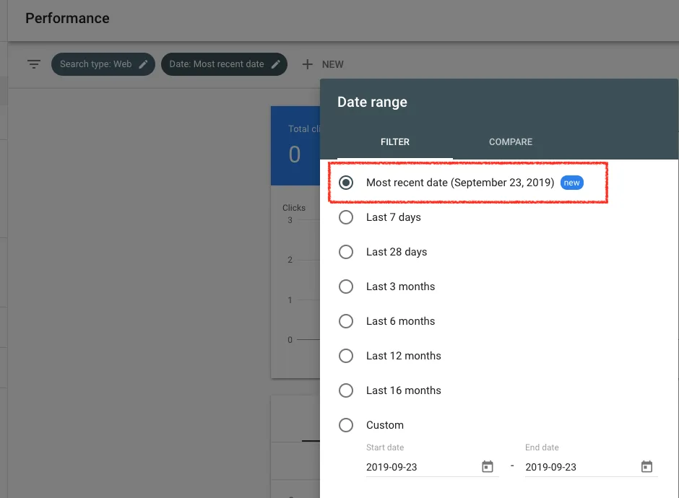Select Last 6 months radio option
Viewport: 679px width, 498px height.
click(x=346, y=321)
